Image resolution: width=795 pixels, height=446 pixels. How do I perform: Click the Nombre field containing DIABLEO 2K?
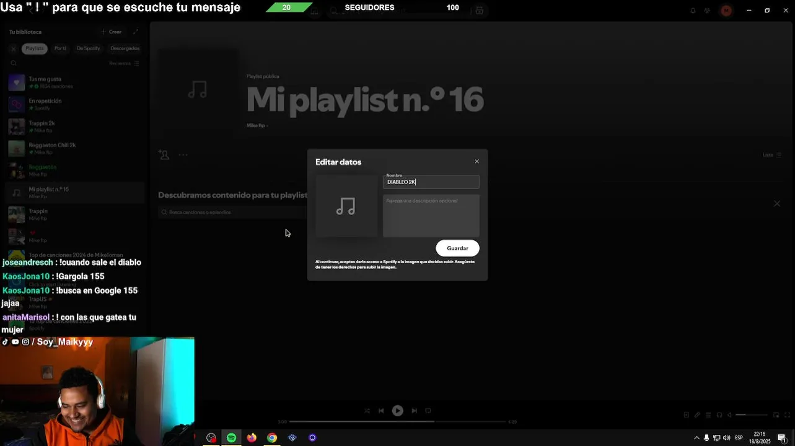431,182
